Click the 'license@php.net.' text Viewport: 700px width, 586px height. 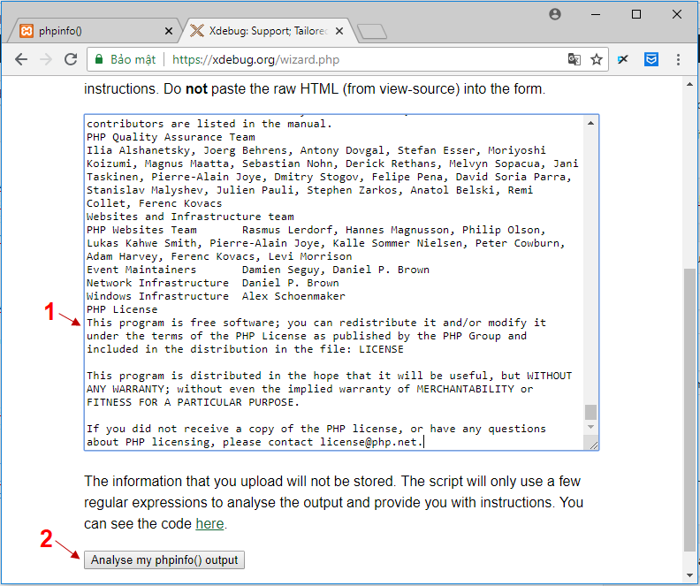(371, 442)
